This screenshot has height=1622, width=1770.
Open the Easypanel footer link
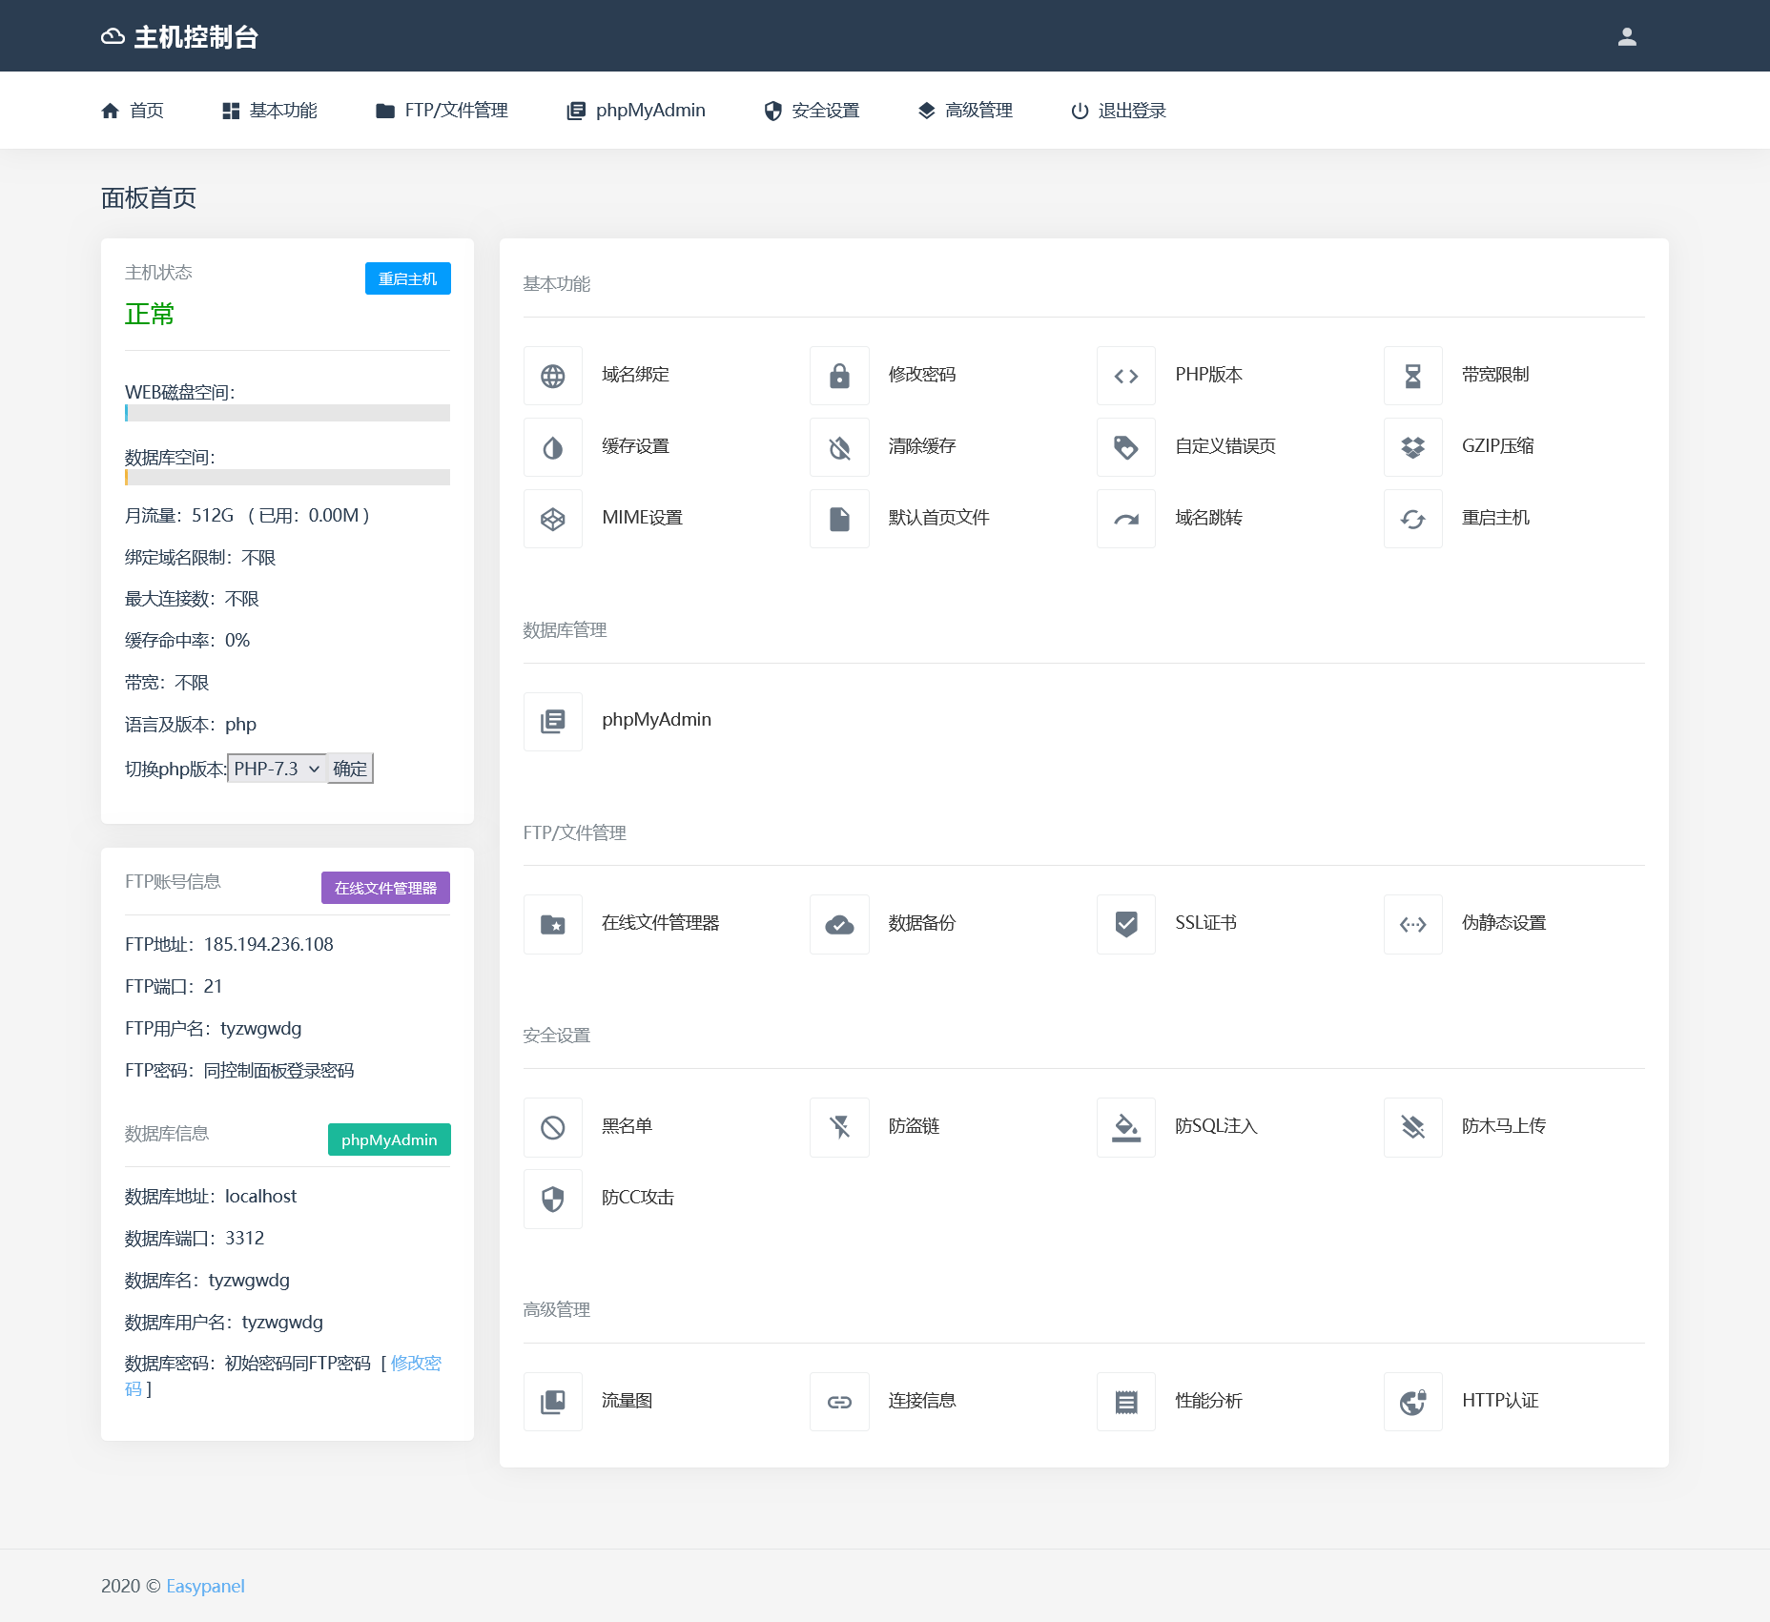pyautogui.click(x=205, y=1586)
